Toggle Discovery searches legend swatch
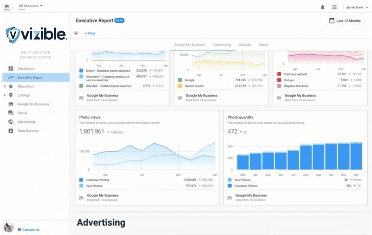Image resolution: width=372 pixels, height=235 pixels. (81, 76)
